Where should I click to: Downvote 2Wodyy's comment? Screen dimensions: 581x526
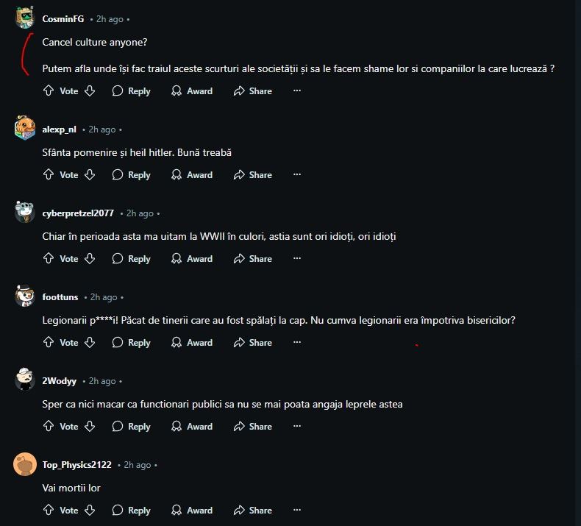click(90, 427)
